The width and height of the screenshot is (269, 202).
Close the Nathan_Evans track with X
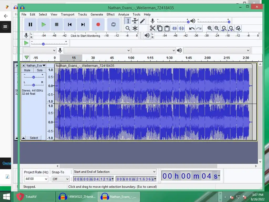coord(23,65)
